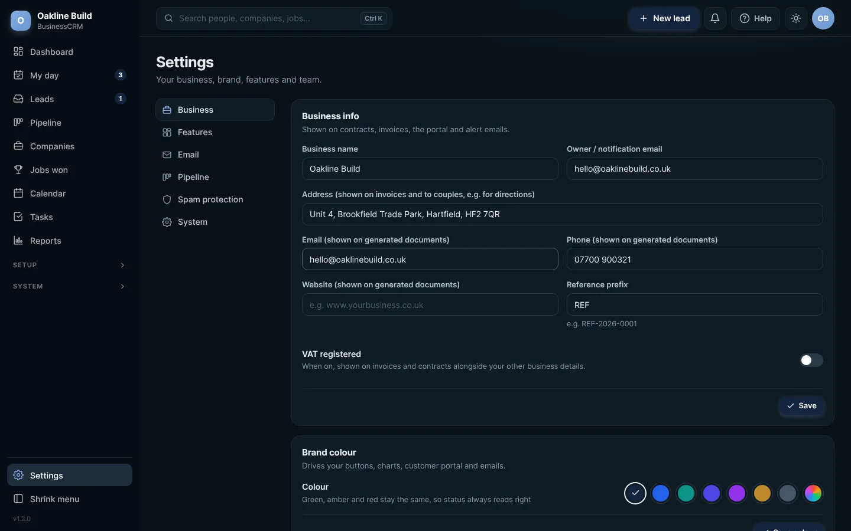Focus the search people, companies, jobs field
Viewport: 851px width, 531px height.
[x=274, y=18]
